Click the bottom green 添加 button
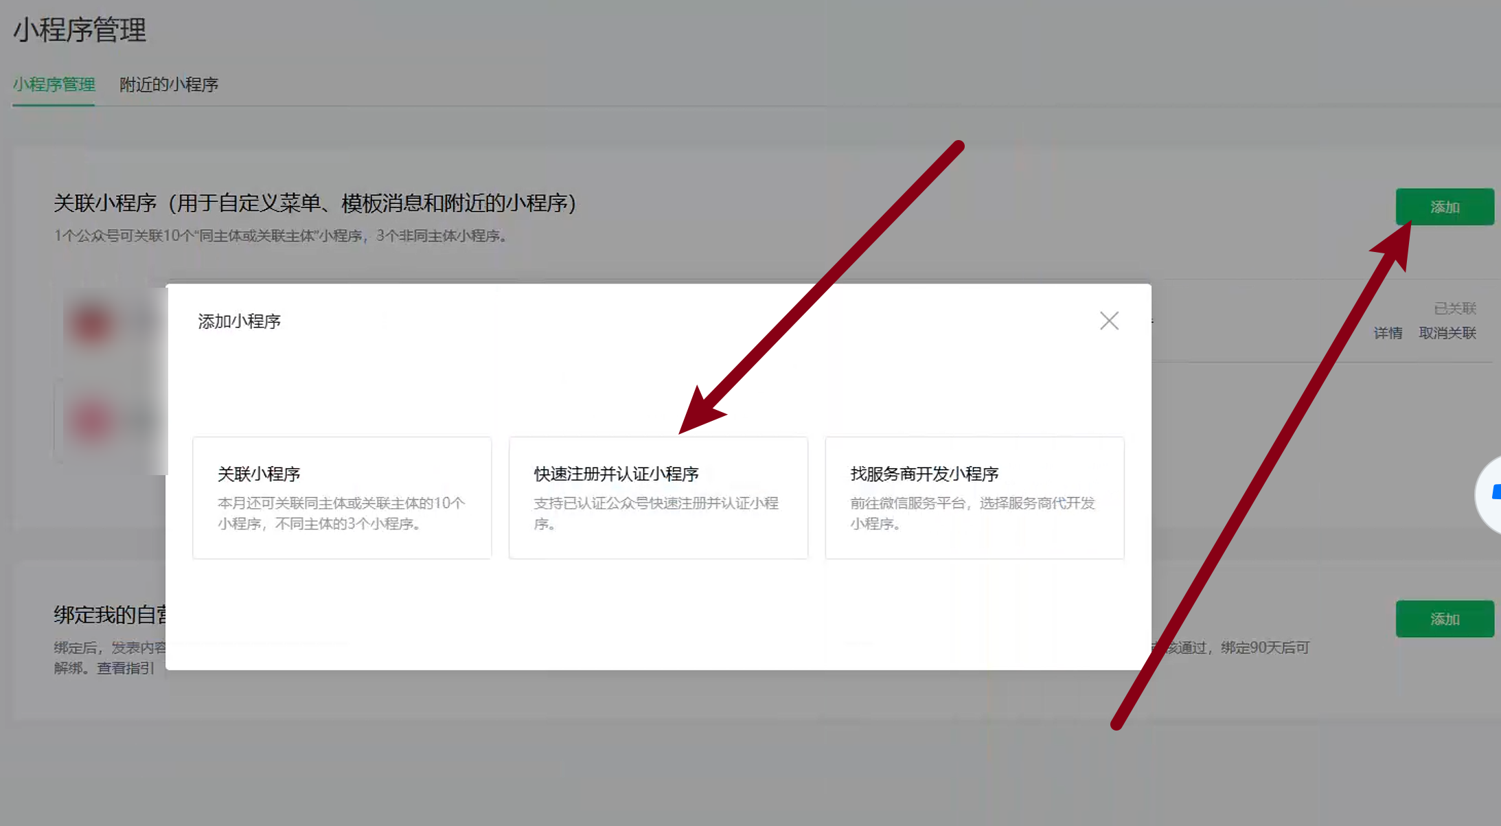Screen dimensions: 1501x826 click(1445, 619)
